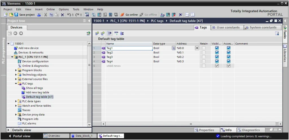289x140 pixels.
Task: Click the Paste icon in the toolbar
Action: pyautogui.click(x=57, y=15)
